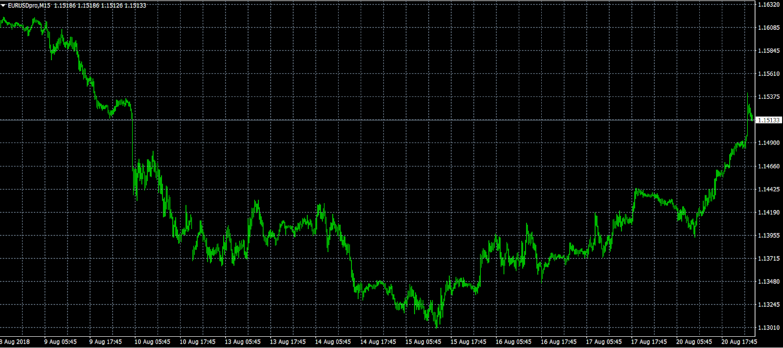This screenshot has width=783, height=348.
Task: Select price scale value 1.16320
Action: (x=768, y=4)
